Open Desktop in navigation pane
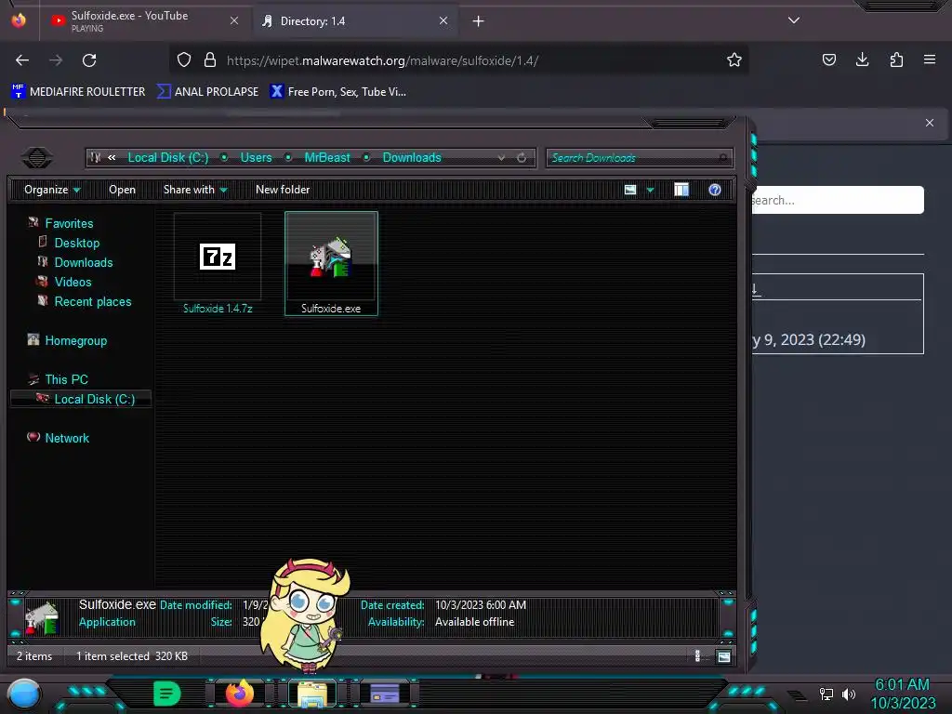The image size is (952, 714). click(77, 243)
